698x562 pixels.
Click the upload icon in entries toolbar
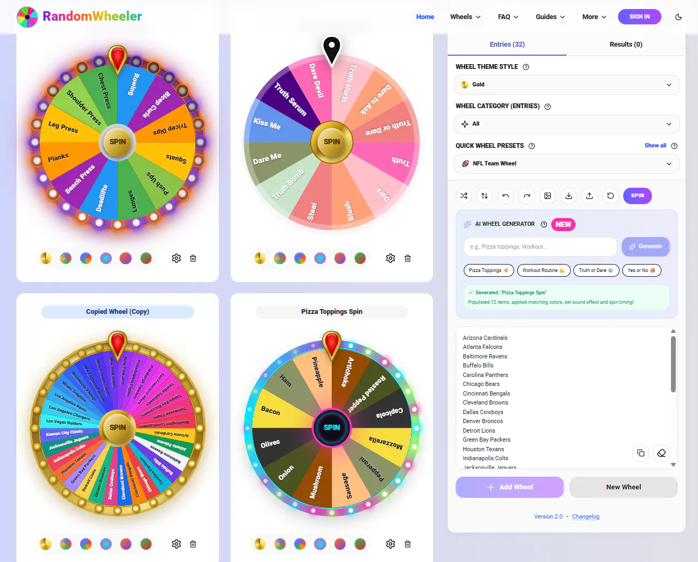tap(589, 196)
